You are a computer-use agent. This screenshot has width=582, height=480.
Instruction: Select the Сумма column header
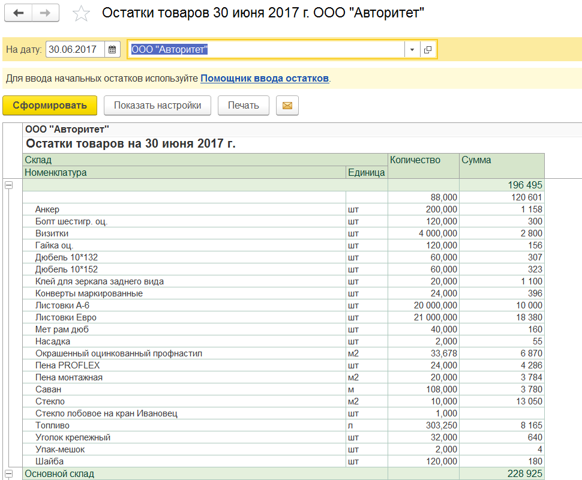[x=502, y=166]
